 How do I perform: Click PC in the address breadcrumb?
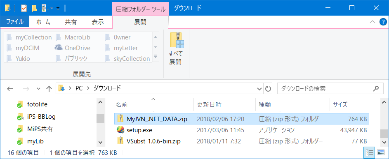click(x=79, y=88)
